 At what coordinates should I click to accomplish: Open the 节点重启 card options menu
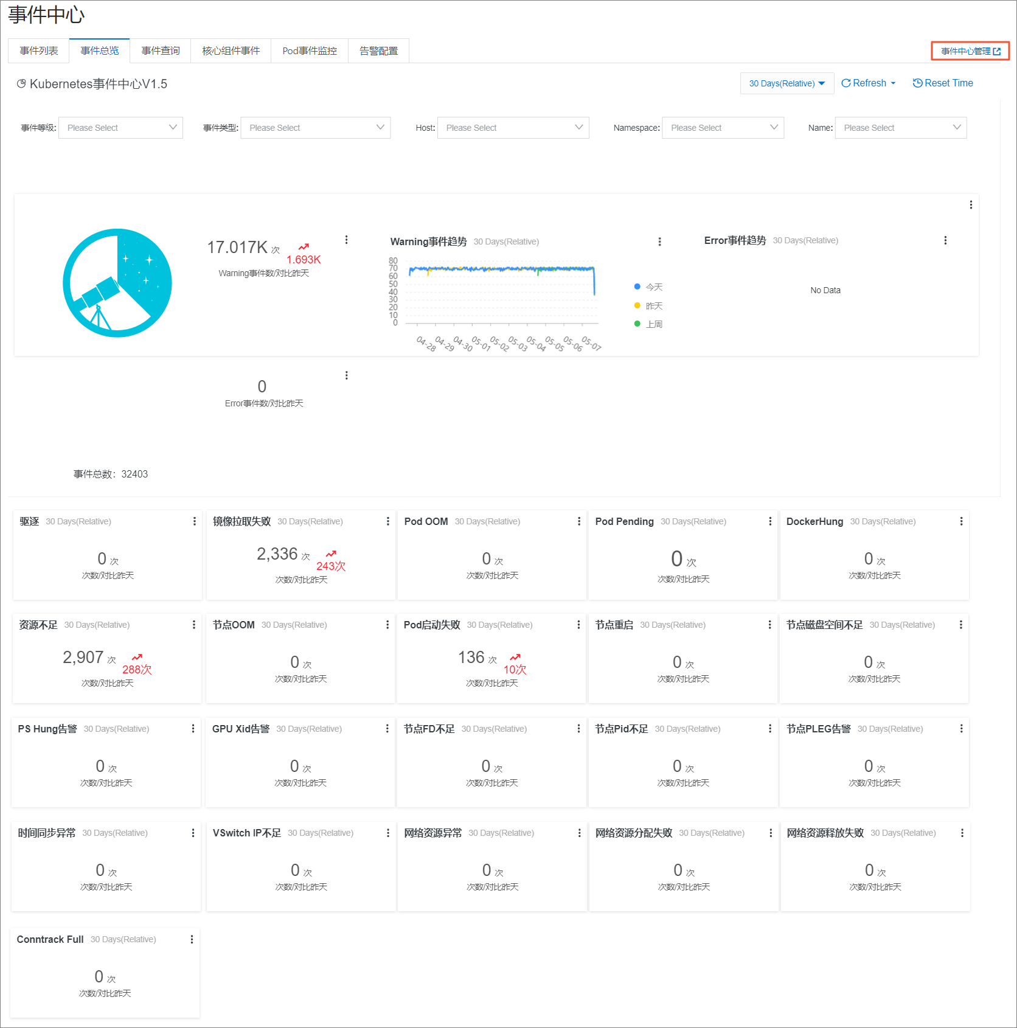point(769,625)
